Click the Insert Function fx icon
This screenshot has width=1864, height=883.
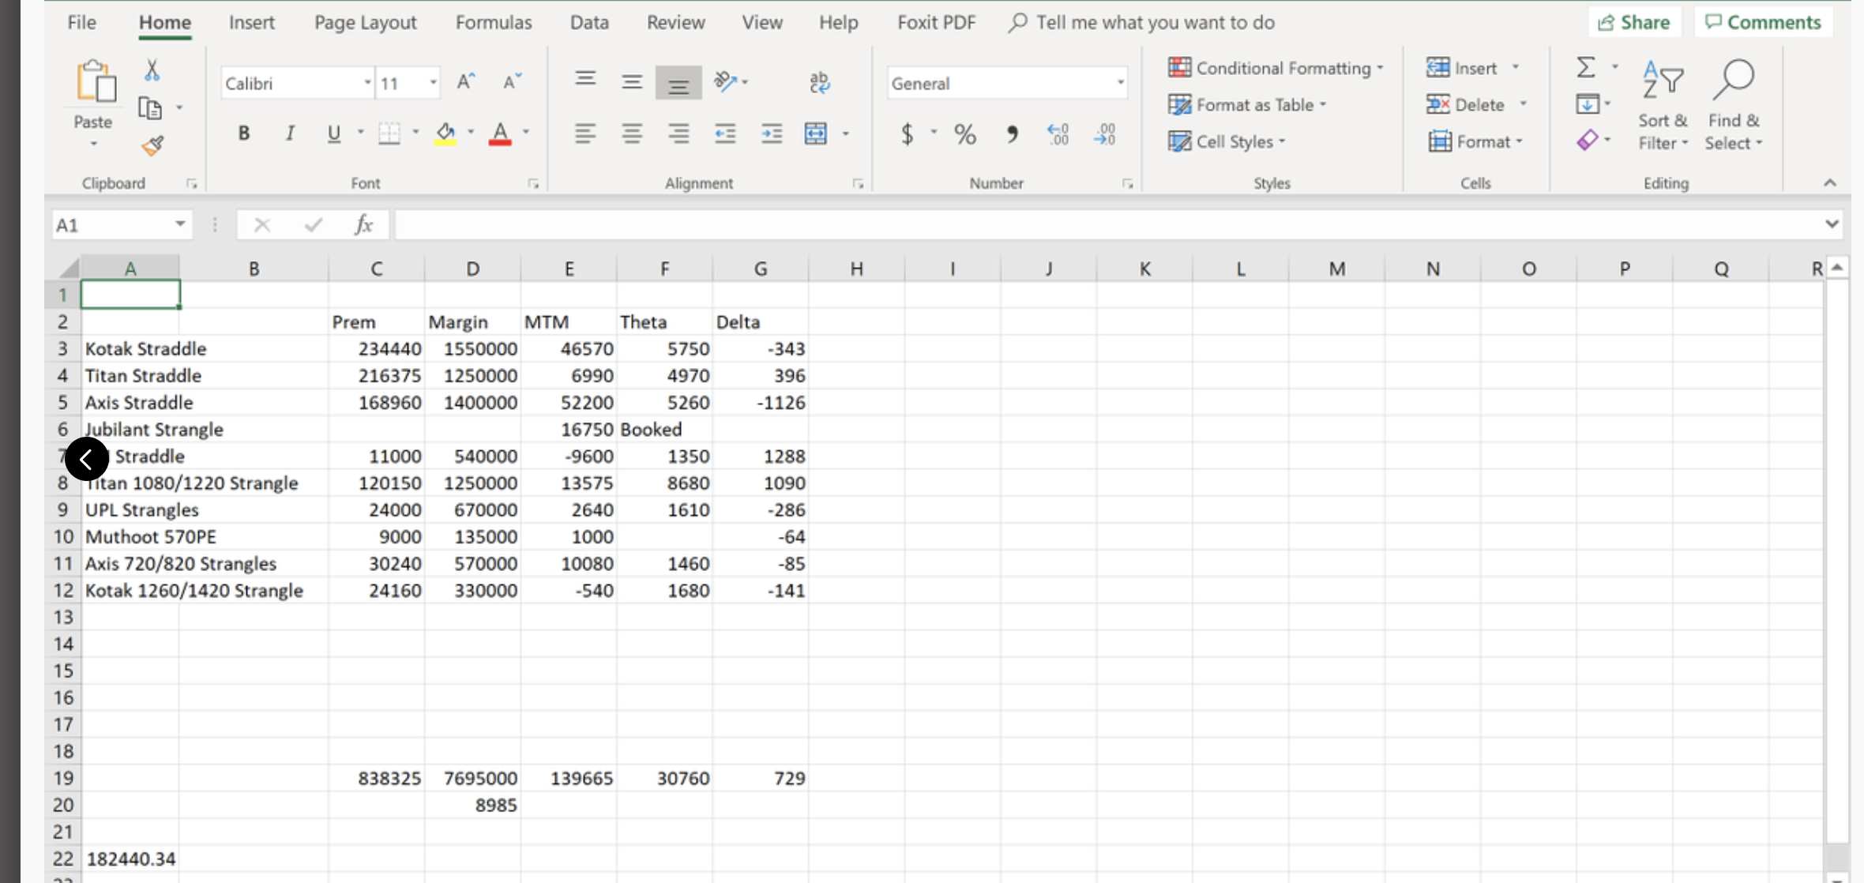[363, 225]
